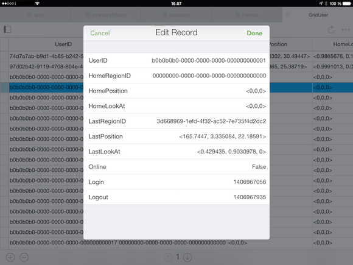Delete row with the minus icon
The height and width of the screenshot is (265, 353).
click(24, 257)
